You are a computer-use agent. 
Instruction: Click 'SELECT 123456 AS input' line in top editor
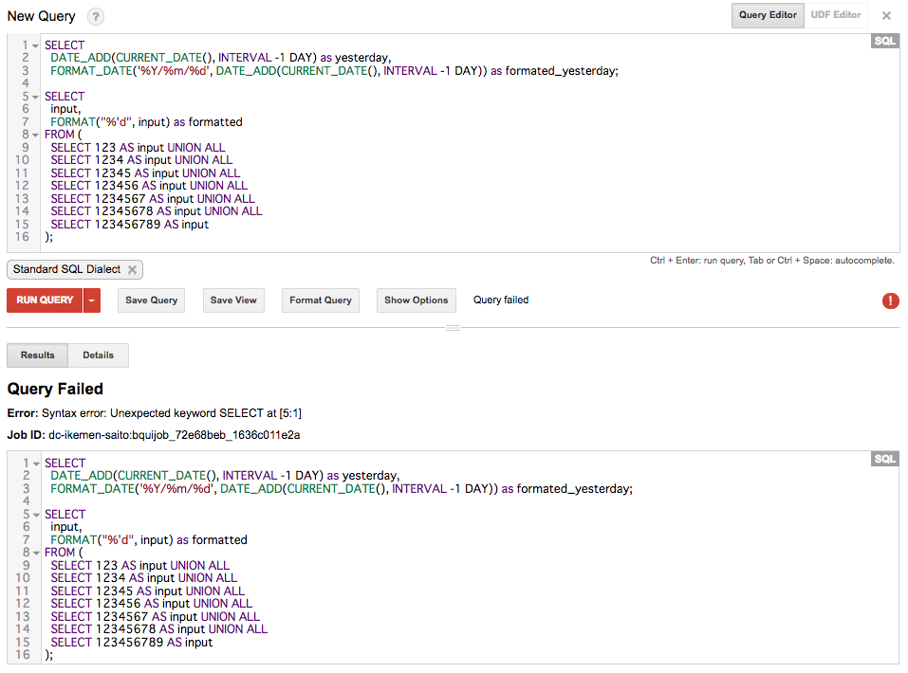click(149, 186)
